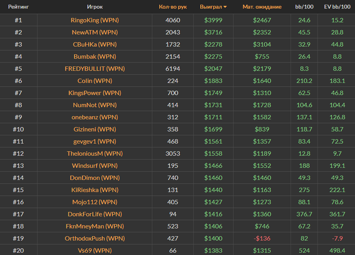Viewport: 355px width, 255px height.
Task: Open player DonkForLife (WPN)
Action: click(95, 214)
